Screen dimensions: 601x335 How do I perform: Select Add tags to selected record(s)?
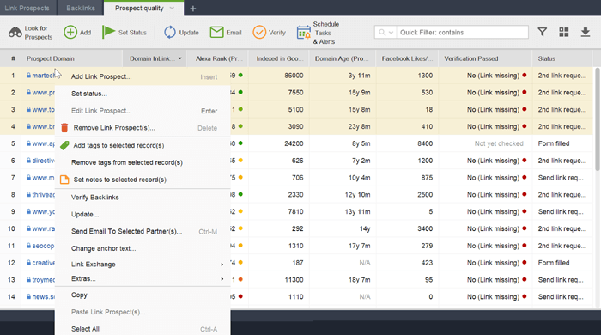(x=143, y=145)
